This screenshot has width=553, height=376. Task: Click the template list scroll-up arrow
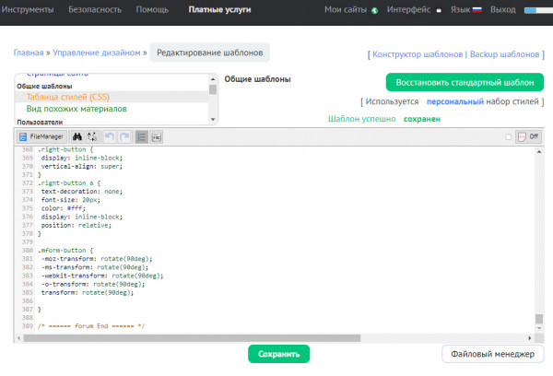213,79
